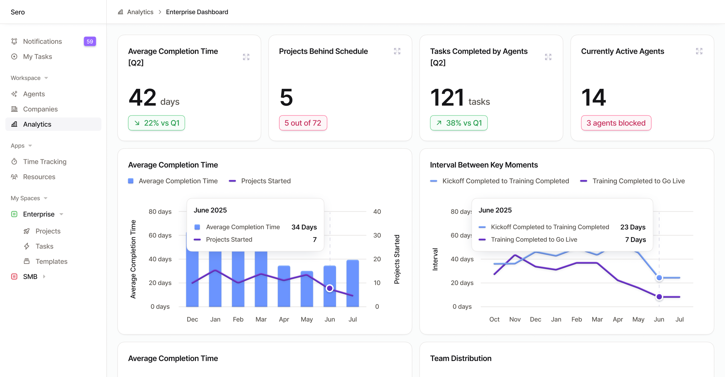Image resolution: width=725 pixels, height=377 pixels.
Task: Expand the SMB space
Action: click(44, 276)
